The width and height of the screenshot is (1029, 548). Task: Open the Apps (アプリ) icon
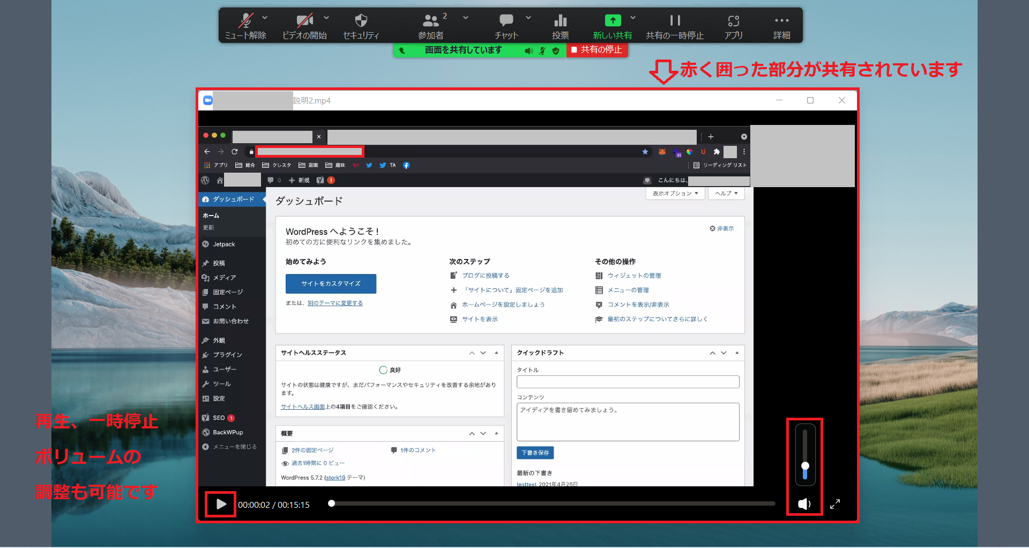733,21
